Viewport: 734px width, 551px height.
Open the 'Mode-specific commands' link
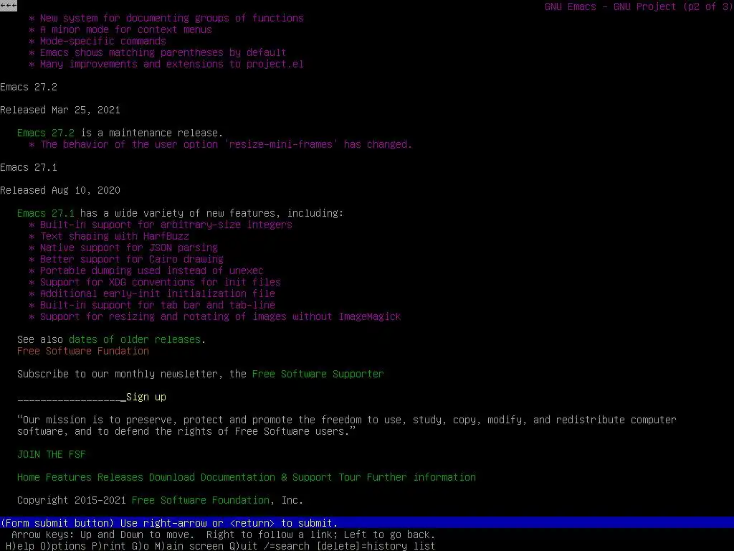point(103,41)
